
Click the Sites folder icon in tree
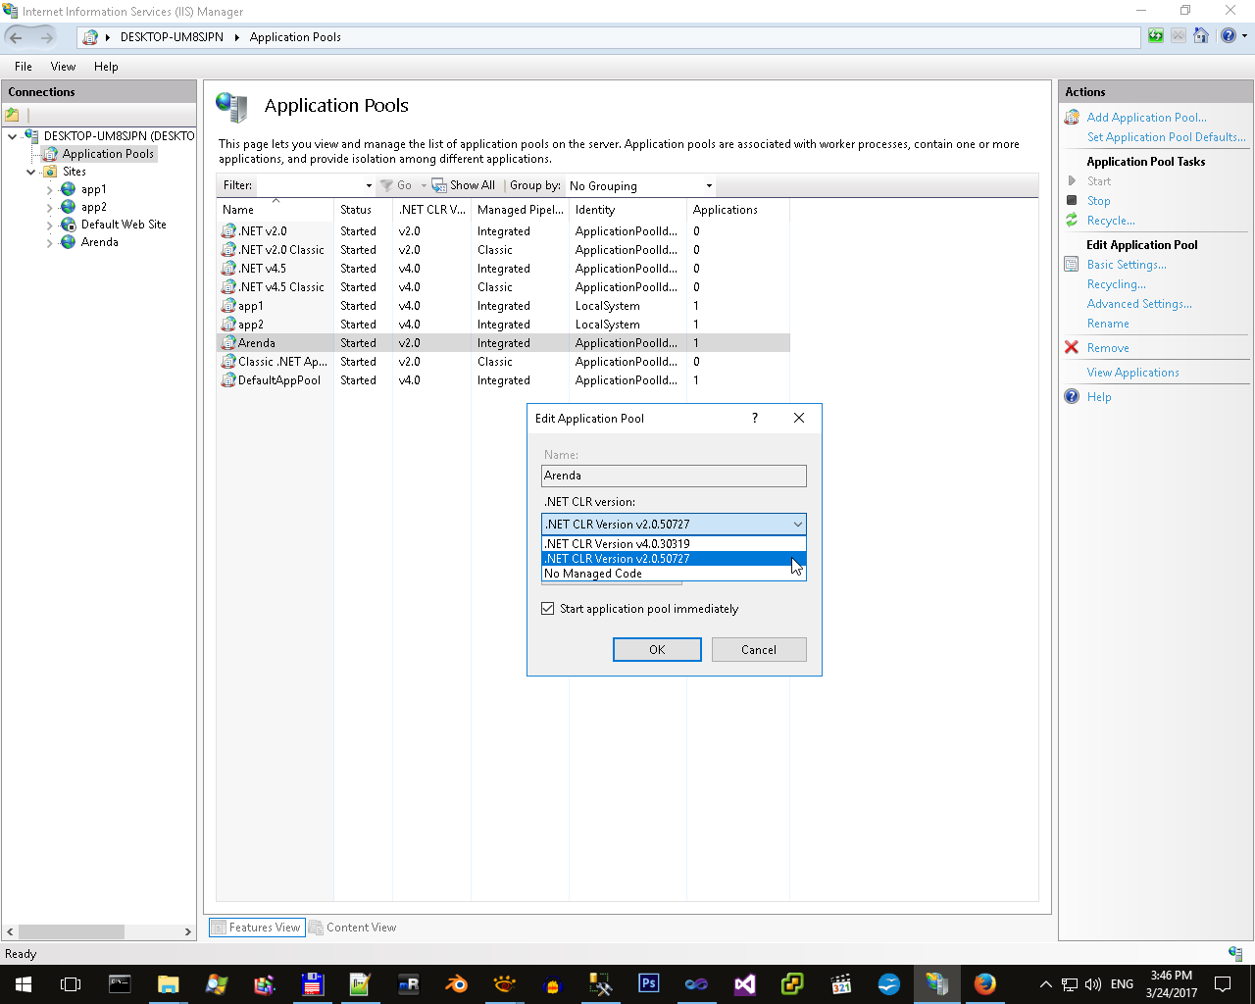(50, 172)
